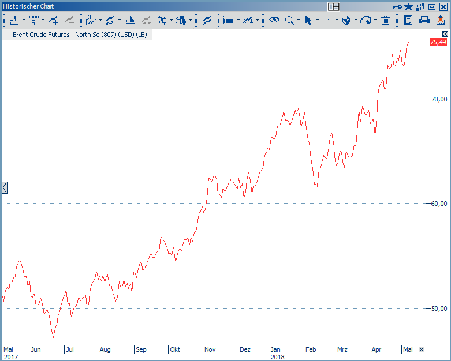Expand the collapsed left side panel arrow
451x361 pixels.
coord(4,188)
